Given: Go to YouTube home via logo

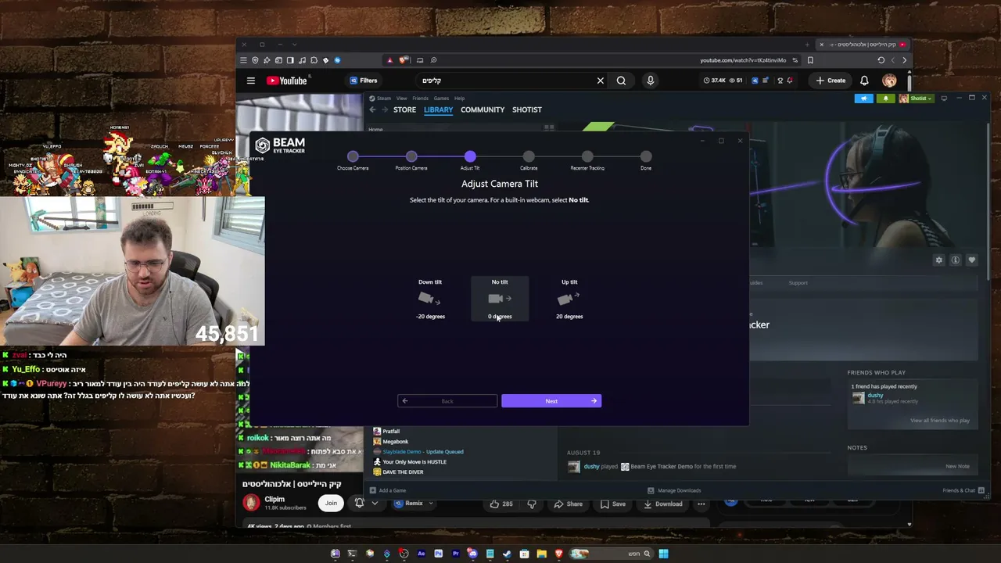Looking at the screenshot, I should [x=289, y=81].
